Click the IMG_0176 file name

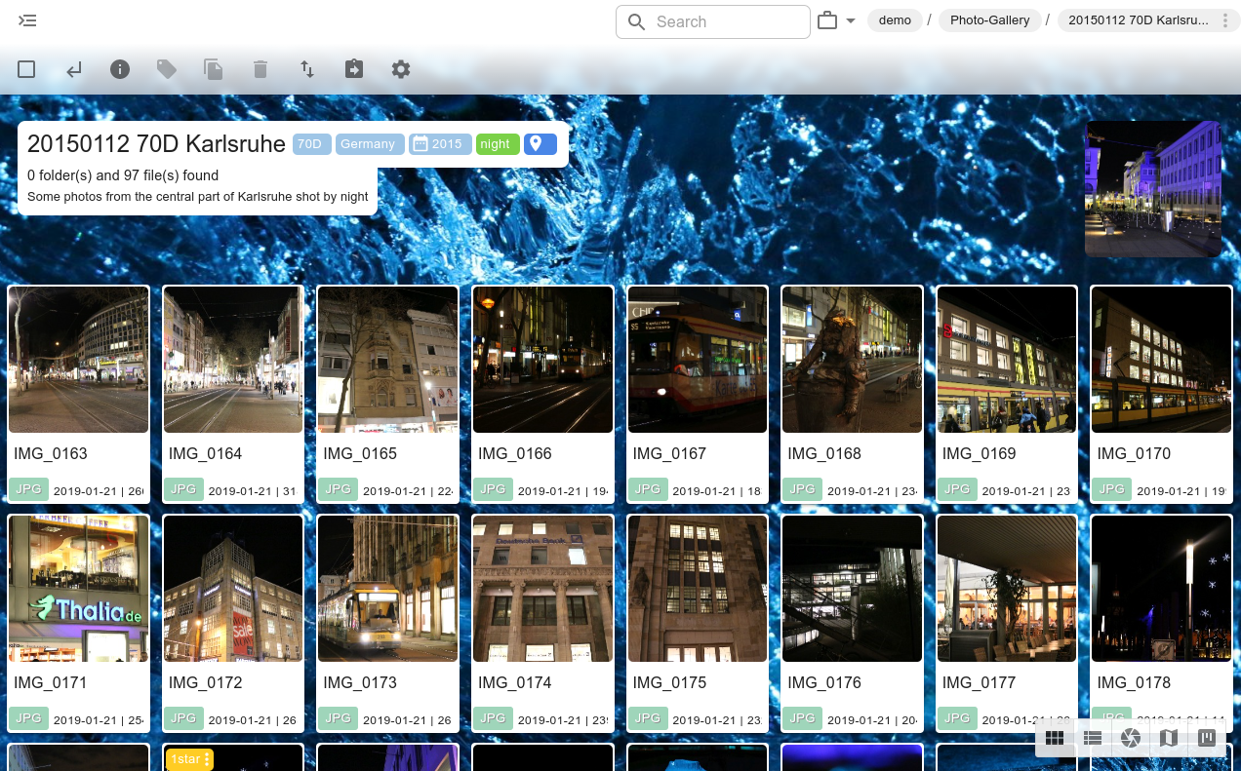(x=824, y=683)
